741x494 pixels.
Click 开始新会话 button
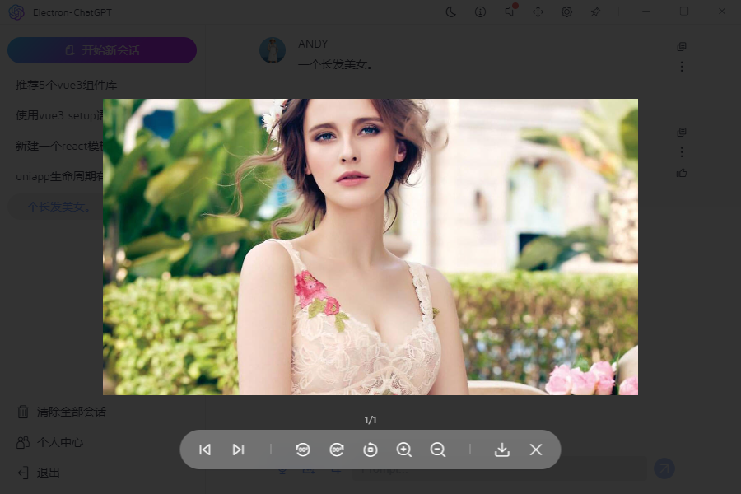coord(102,50)
